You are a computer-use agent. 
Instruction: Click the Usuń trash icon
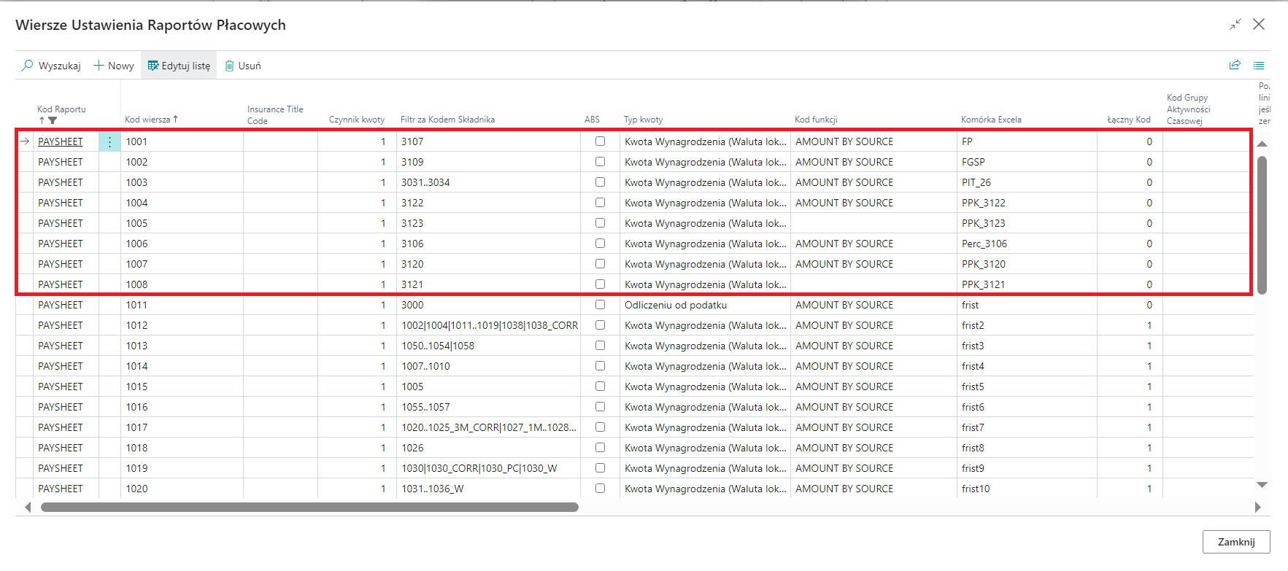(230, 66)
